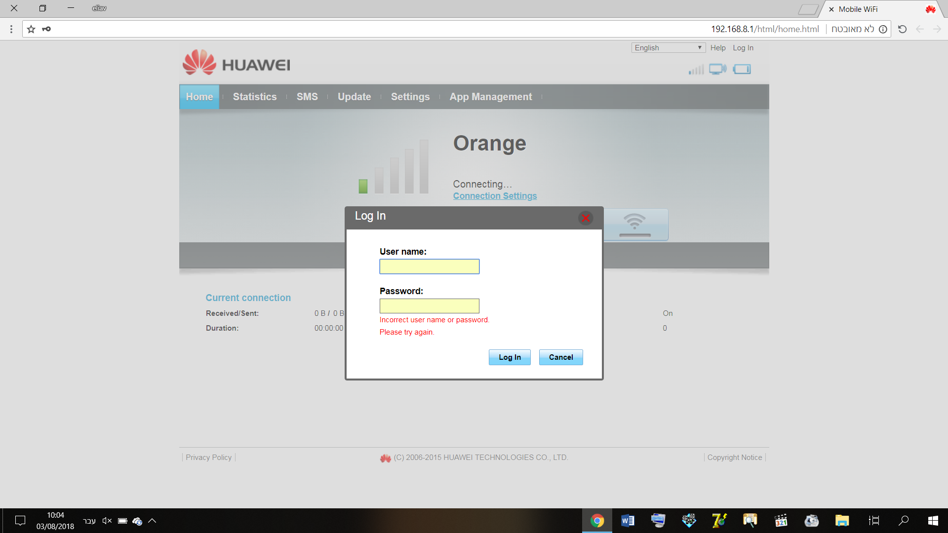Open the Privacy Policy link
This screenshot has width=948, height=533.
click(x=209, y=457)
